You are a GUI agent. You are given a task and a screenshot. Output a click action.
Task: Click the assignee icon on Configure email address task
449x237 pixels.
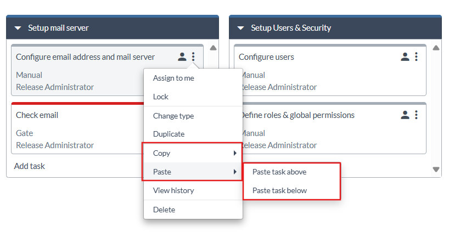tap(182, 57)
